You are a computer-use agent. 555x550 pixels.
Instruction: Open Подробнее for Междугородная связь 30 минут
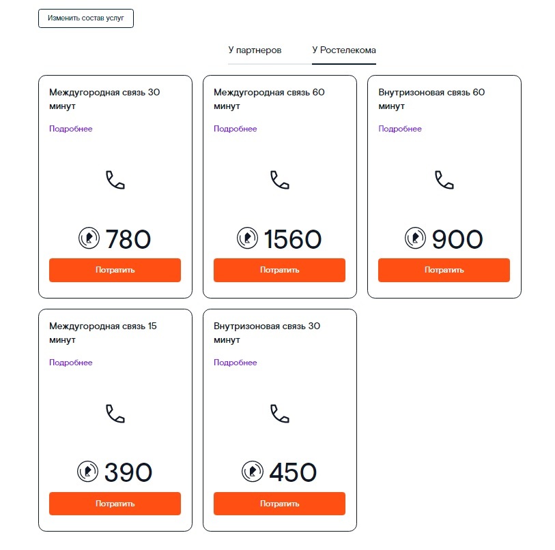(x=70, y=129)
